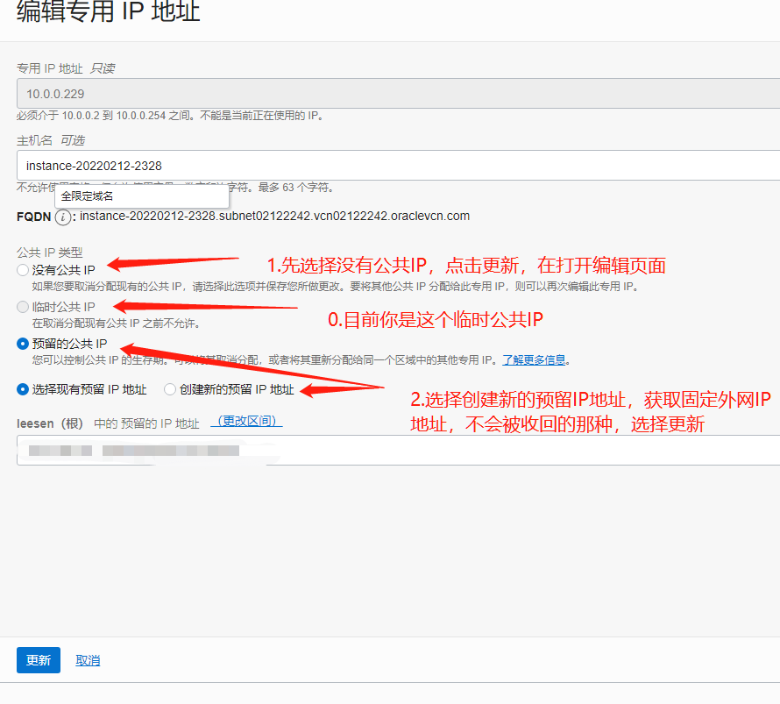The width and height of the screenshot is (780, 704).
Task: Click the 全限定域名 tooltip
Action: [x=142, y=196]
